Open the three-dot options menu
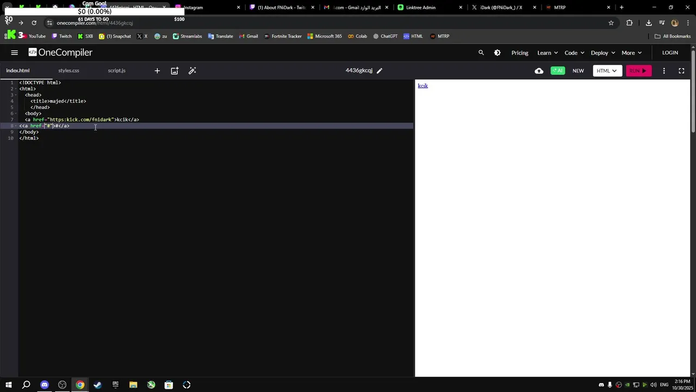696x392 pixels. point(664,71)
